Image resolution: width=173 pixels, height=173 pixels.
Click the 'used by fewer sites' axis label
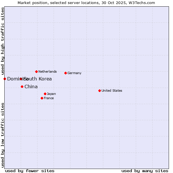click(30, 171)
